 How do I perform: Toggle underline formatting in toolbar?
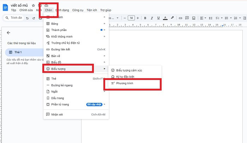158,18
